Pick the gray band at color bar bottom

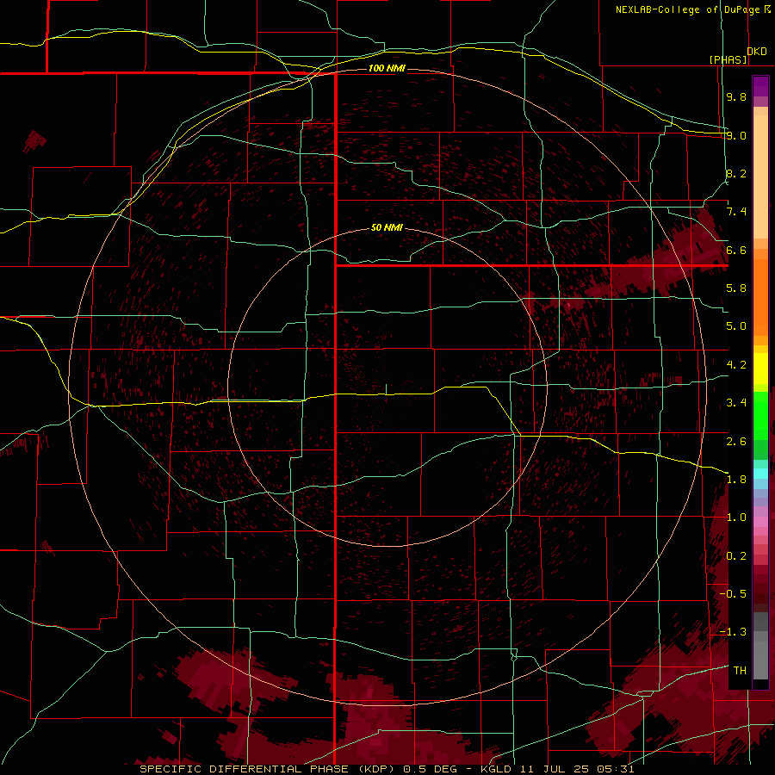(x=760, y=648)
